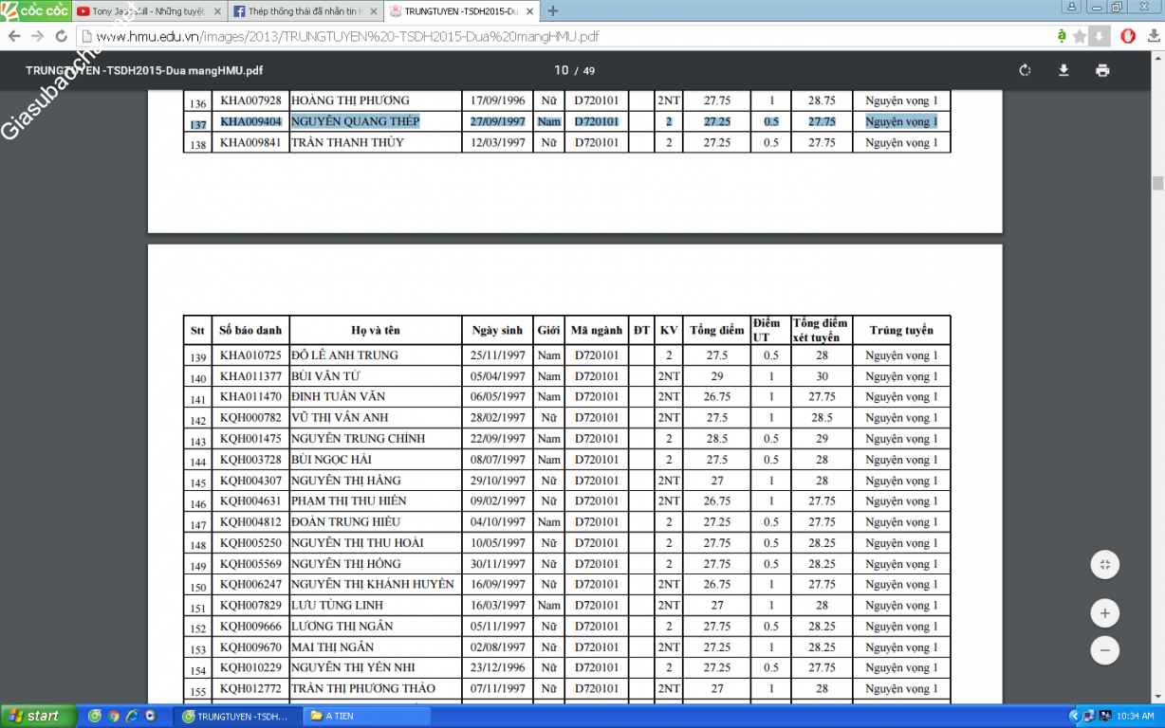
Task: Go back to the previous page
Action: click(x=14, y=37)
